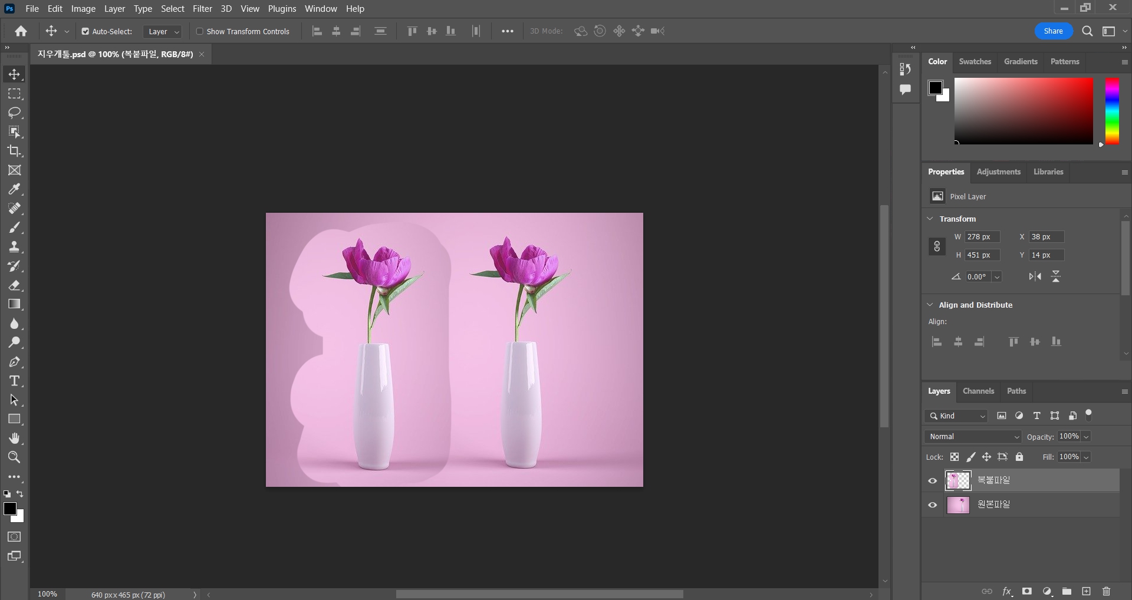Select the Eraser tool

point(14,285)
